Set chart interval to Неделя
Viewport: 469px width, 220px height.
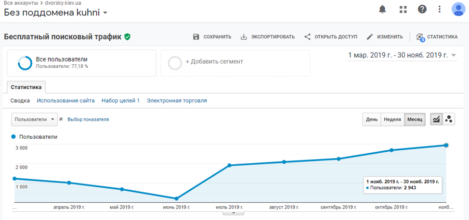(392, 120)
